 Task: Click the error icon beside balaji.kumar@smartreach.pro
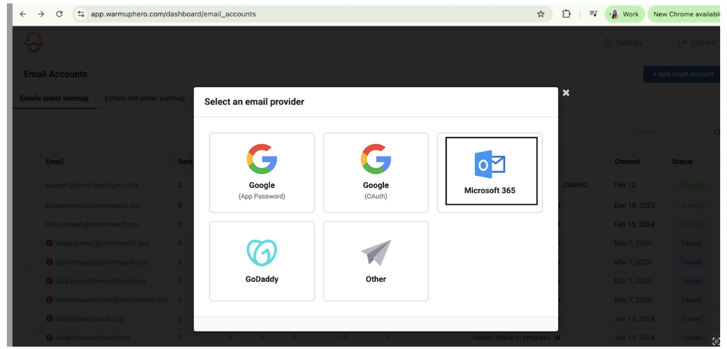[49, 243]
